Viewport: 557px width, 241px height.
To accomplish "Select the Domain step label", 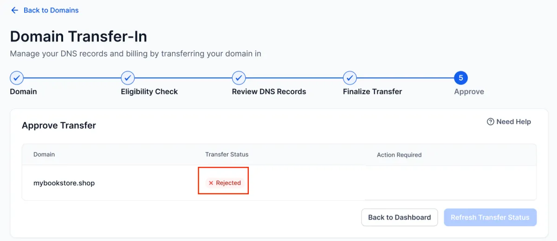I will (x=23, y=92).
